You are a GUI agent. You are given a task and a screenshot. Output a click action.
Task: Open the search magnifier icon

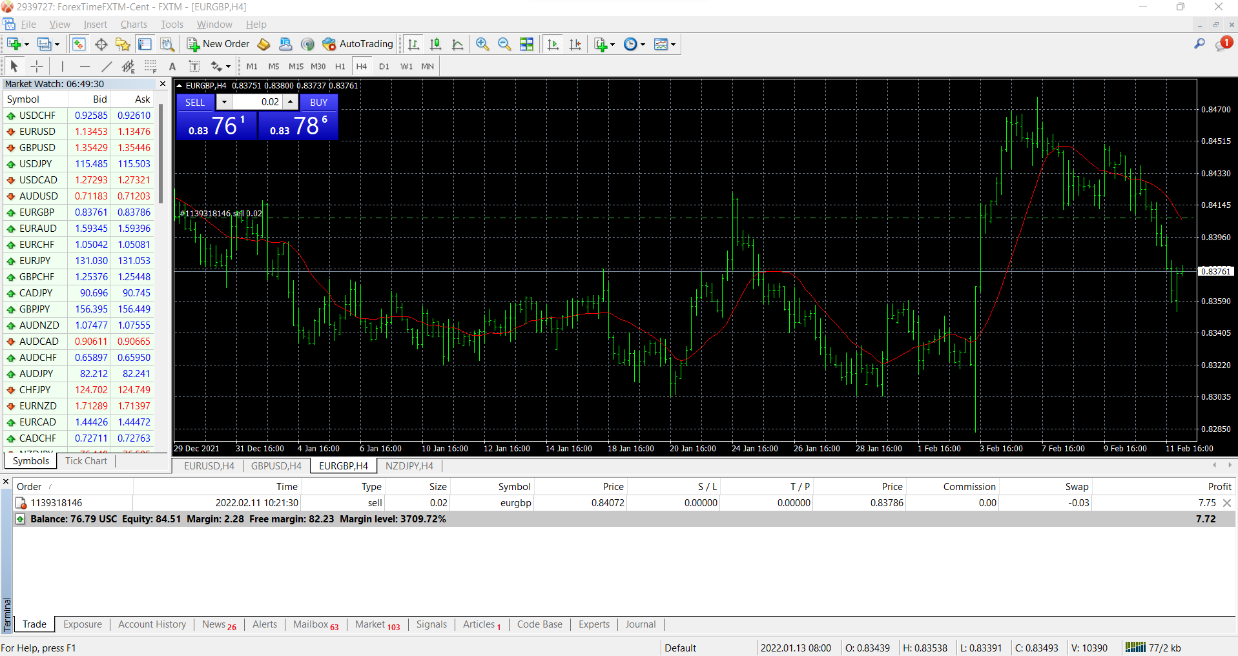[x=1200, y=44]
